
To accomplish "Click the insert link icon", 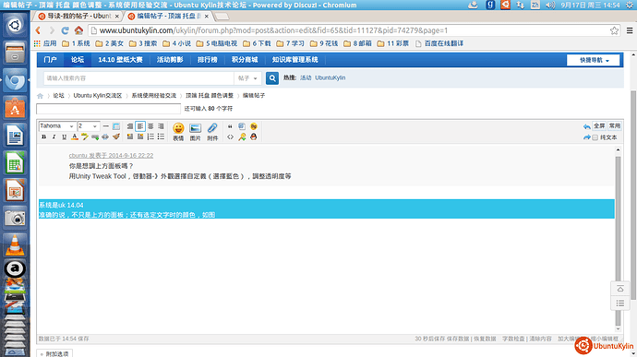I will tap(95, 137).
